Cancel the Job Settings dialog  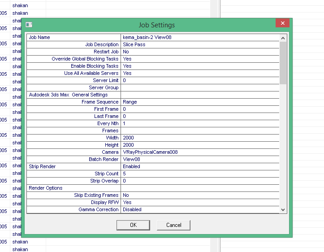pyautogui.click(x=173, y=225)
